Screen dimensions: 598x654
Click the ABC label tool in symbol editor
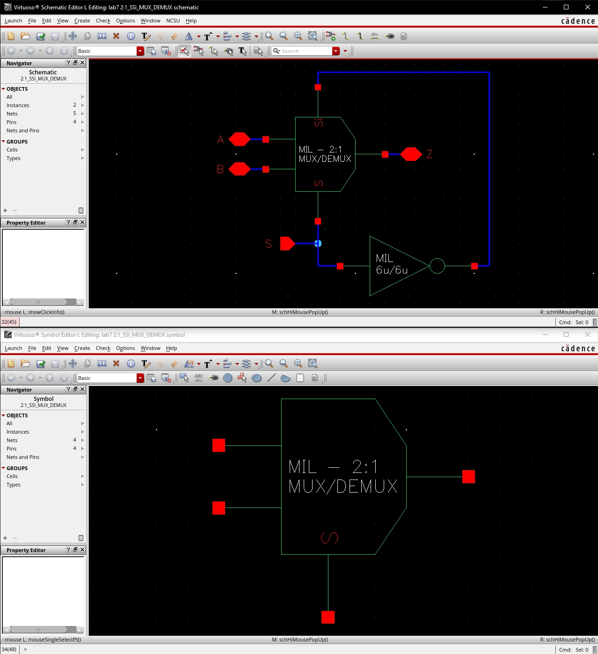pos(199,378)
